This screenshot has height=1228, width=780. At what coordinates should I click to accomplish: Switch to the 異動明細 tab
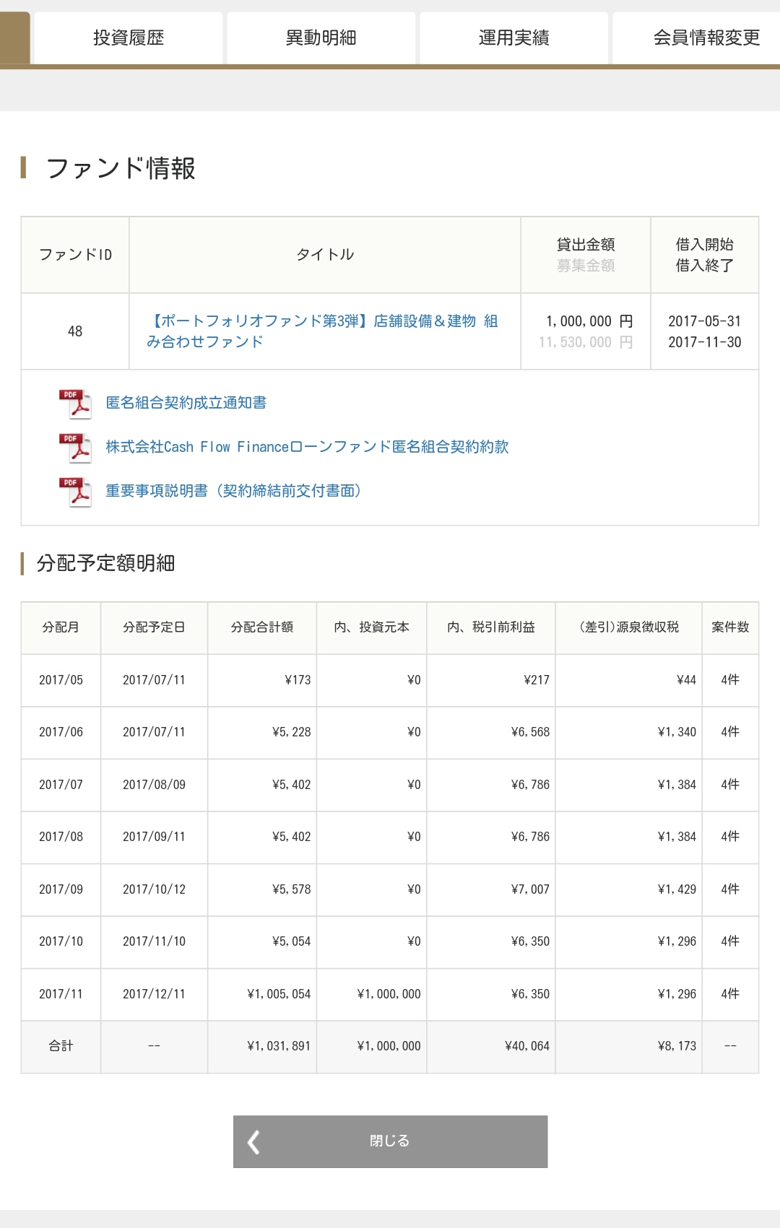[x=321, y=38]
